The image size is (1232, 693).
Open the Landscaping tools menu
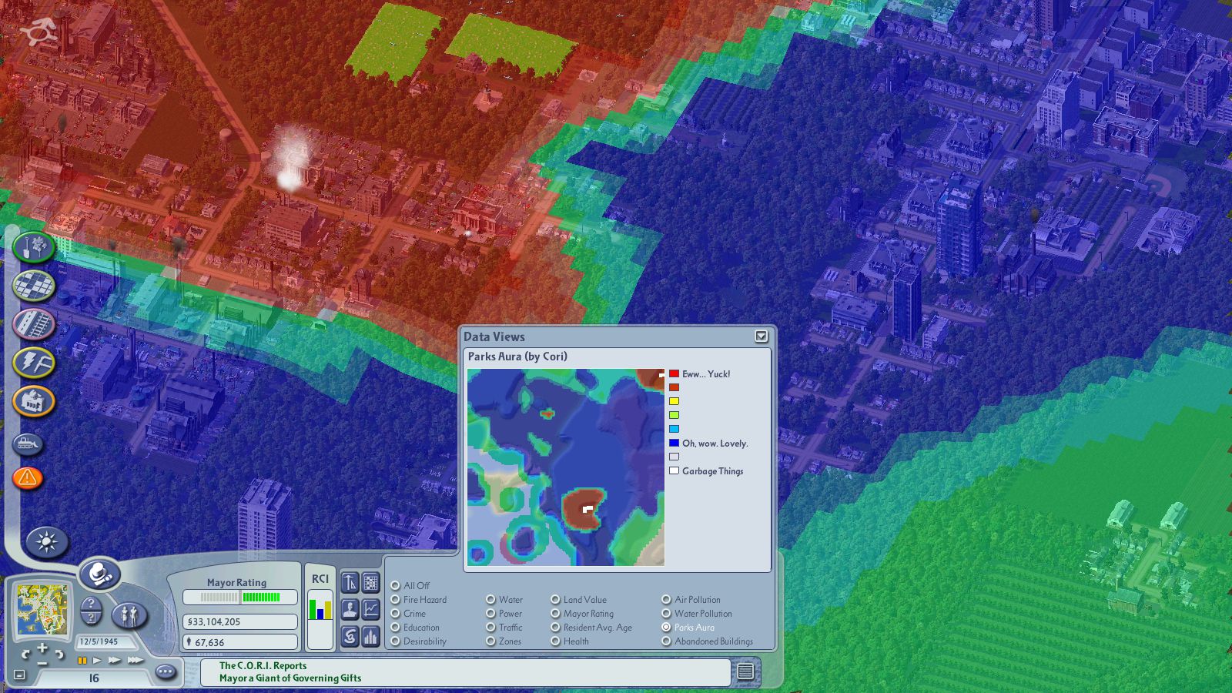tap(33, 247)
